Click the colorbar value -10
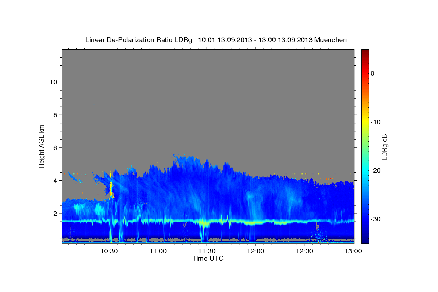 pyautogui.click(x=376, y=122)
